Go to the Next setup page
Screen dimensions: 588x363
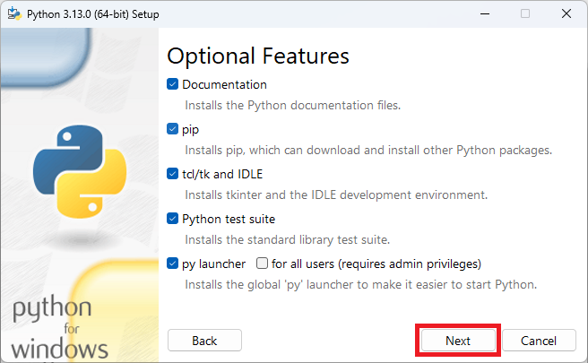pos(458,340)
